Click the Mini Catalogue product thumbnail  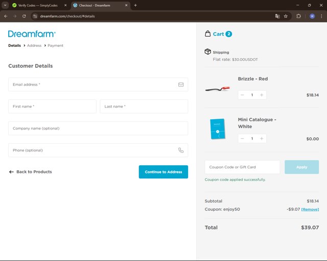coord(217,129)
